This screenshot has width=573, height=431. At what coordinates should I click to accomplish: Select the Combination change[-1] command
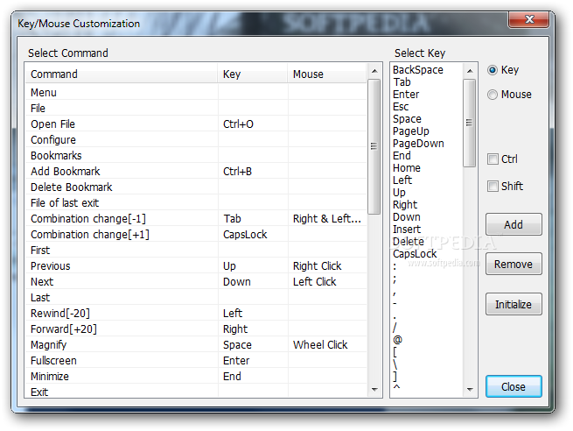pos(196,218)
